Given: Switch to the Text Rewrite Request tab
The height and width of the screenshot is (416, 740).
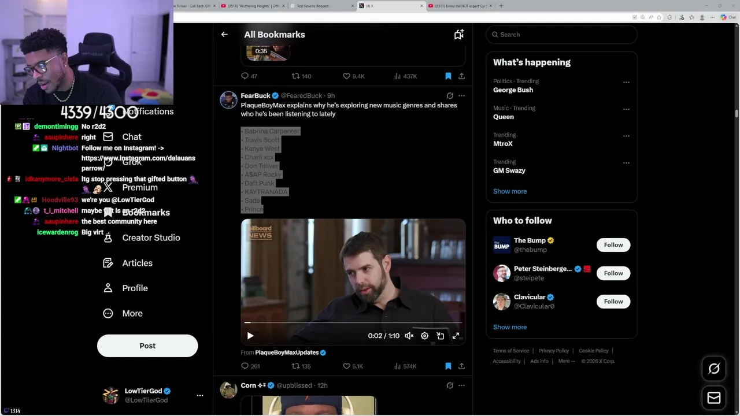Looking at the screenshot, I should tap(321, 6).
